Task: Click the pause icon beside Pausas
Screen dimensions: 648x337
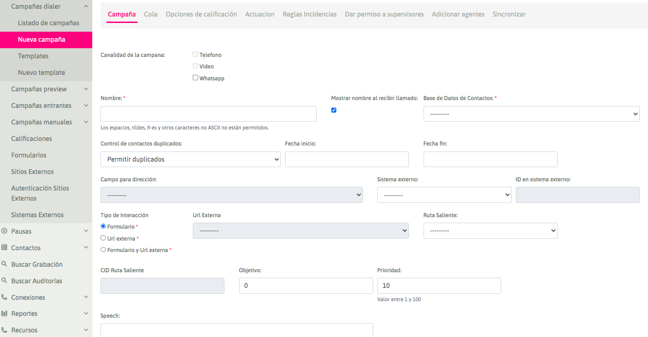Action: pyautogui.click(x=4, y=231)
